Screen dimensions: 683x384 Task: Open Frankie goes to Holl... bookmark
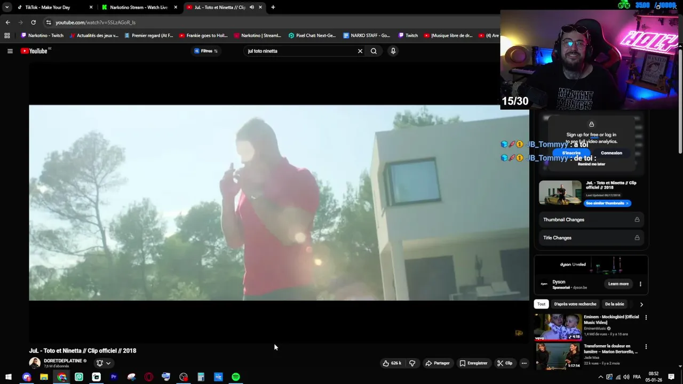click(203, 36)
